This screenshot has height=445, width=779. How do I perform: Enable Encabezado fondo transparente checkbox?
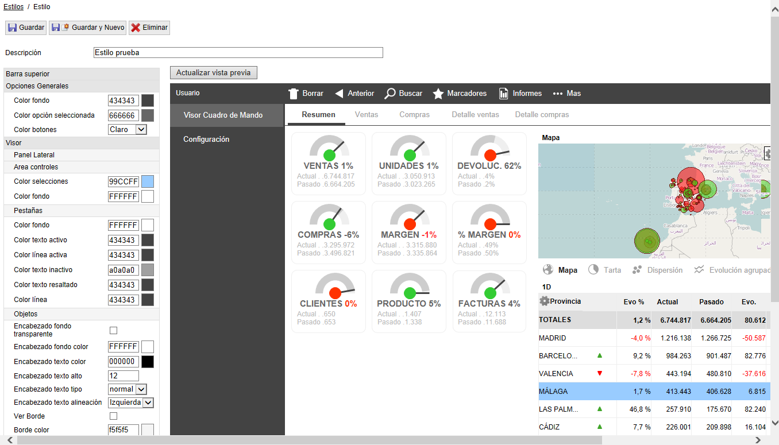click(x=113, y=330)
